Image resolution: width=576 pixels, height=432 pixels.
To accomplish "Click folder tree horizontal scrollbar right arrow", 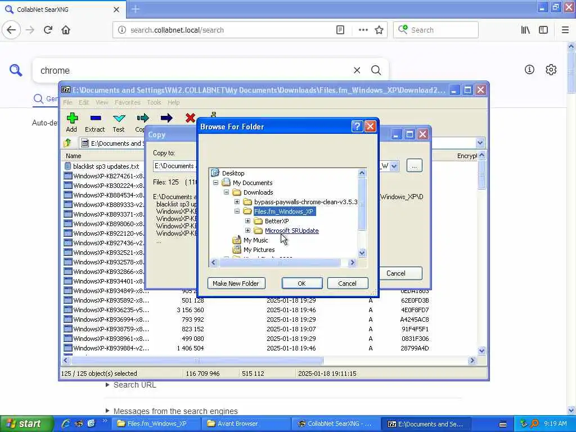I will [352, 262].
